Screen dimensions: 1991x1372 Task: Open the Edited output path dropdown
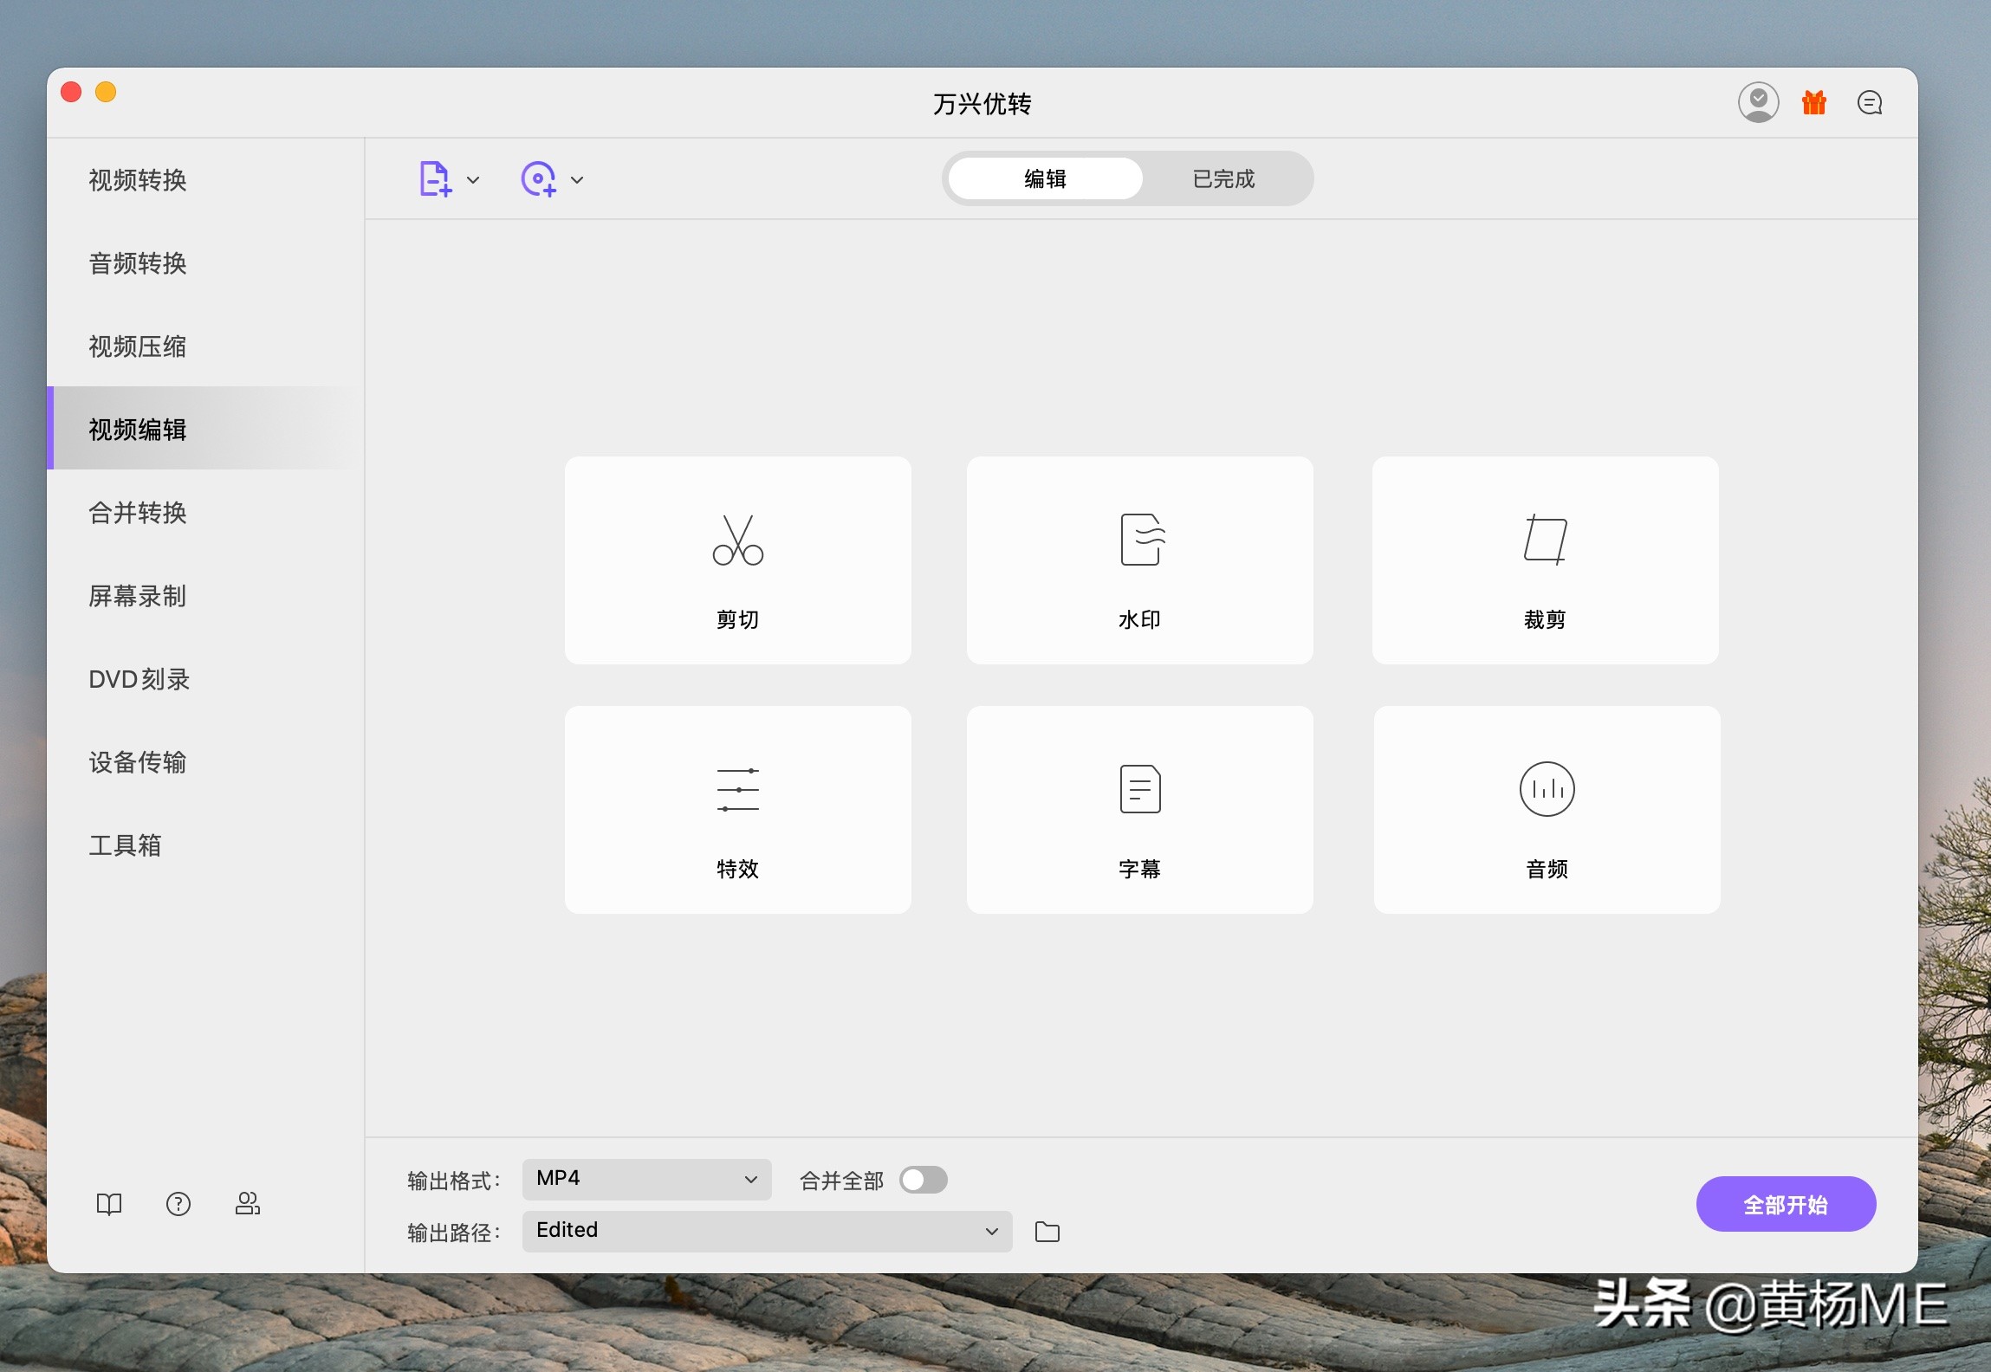(x=768, y=1231)
